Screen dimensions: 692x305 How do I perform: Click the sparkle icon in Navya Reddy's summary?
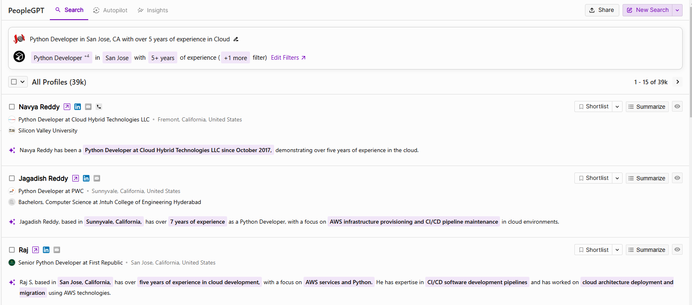click(12, 150)
